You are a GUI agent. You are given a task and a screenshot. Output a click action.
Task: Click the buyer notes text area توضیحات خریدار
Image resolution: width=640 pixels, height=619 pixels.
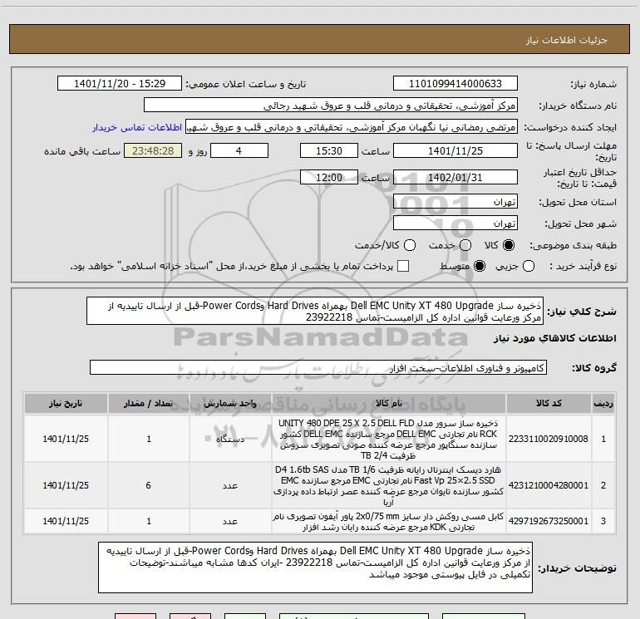(x=315, y=567)
